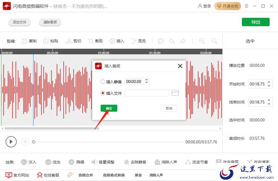This screenshot has width=278, height=181.
Task: Contact 在线客服 online support
Action: pos(48,175)
